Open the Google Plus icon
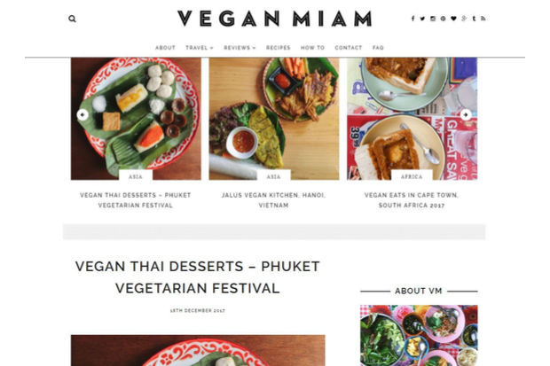The width and height of the screenshot is (550, 366). pos(464,19)
